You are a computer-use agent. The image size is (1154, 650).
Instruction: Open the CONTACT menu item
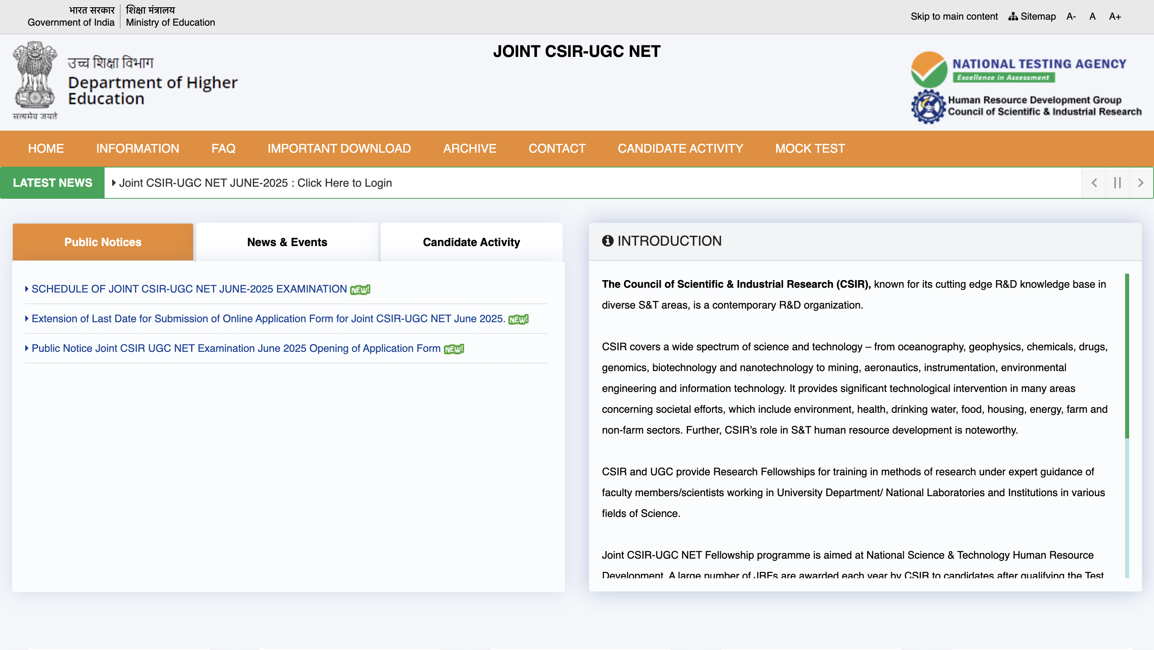pyautogui.click(x=557, y=149)
